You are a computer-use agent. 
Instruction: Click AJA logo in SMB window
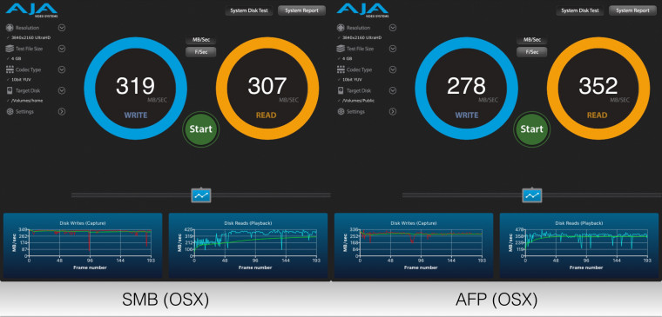[x=31, y=10]
